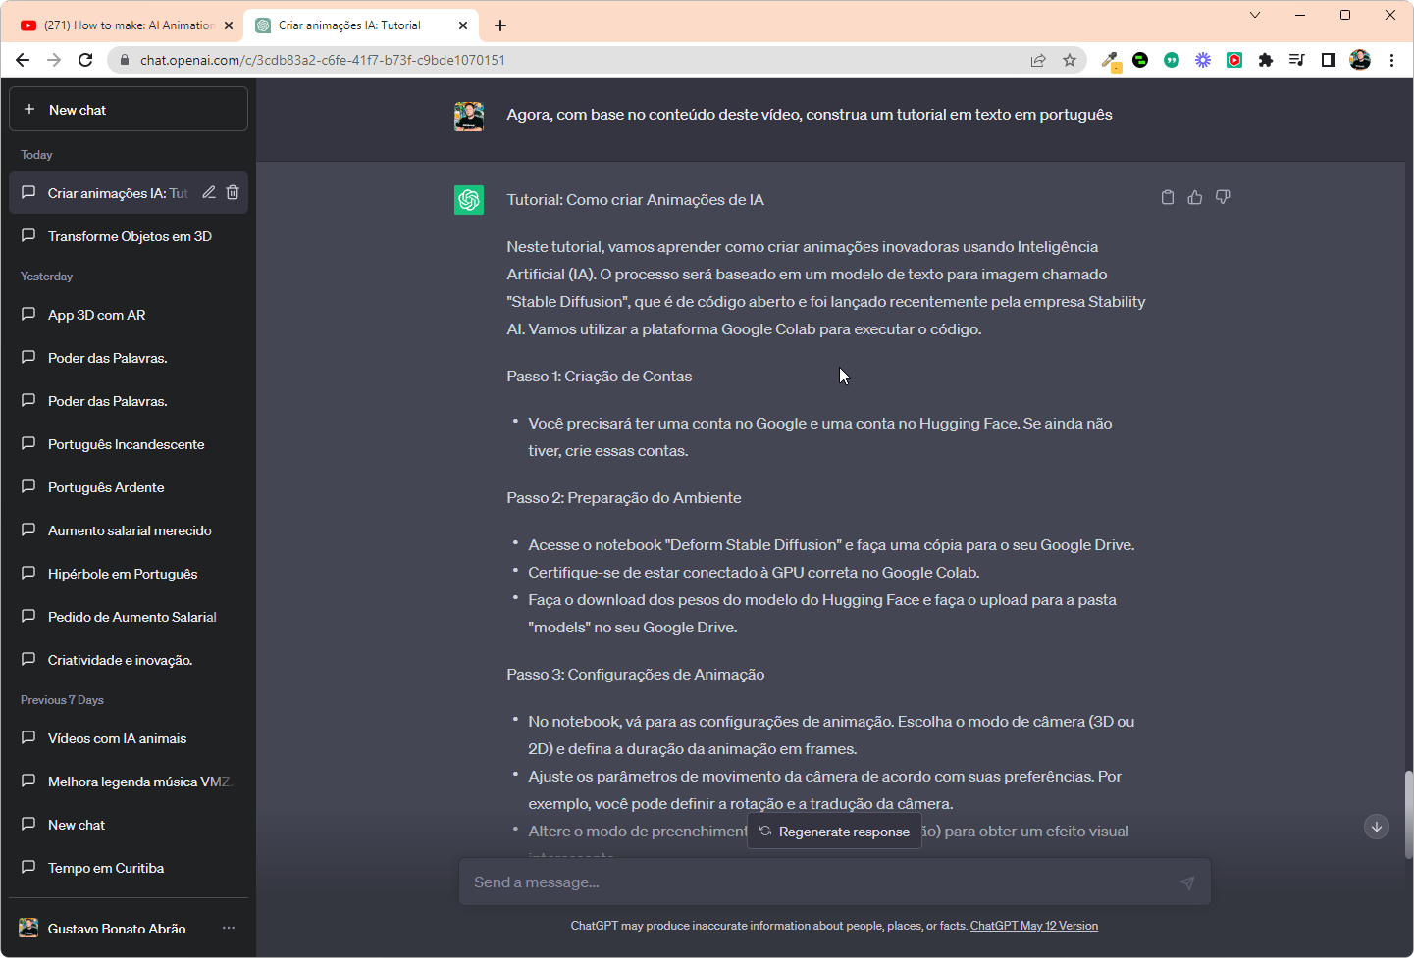The image size is (1414, 958).
Task: Open the Transforme Objetos em 3D chat
Action: 129,236
